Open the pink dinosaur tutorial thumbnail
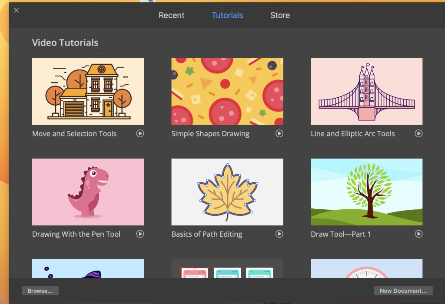This screenshot has height=304, width=445. [x=88, y=192]
